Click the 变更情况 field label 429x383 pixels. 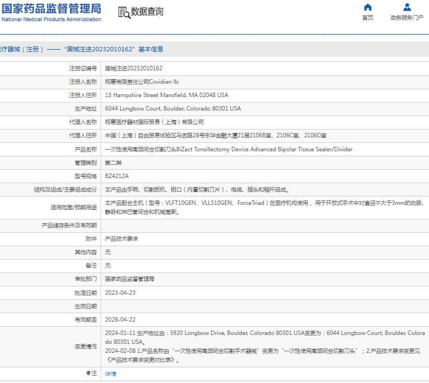coord(85,346)
